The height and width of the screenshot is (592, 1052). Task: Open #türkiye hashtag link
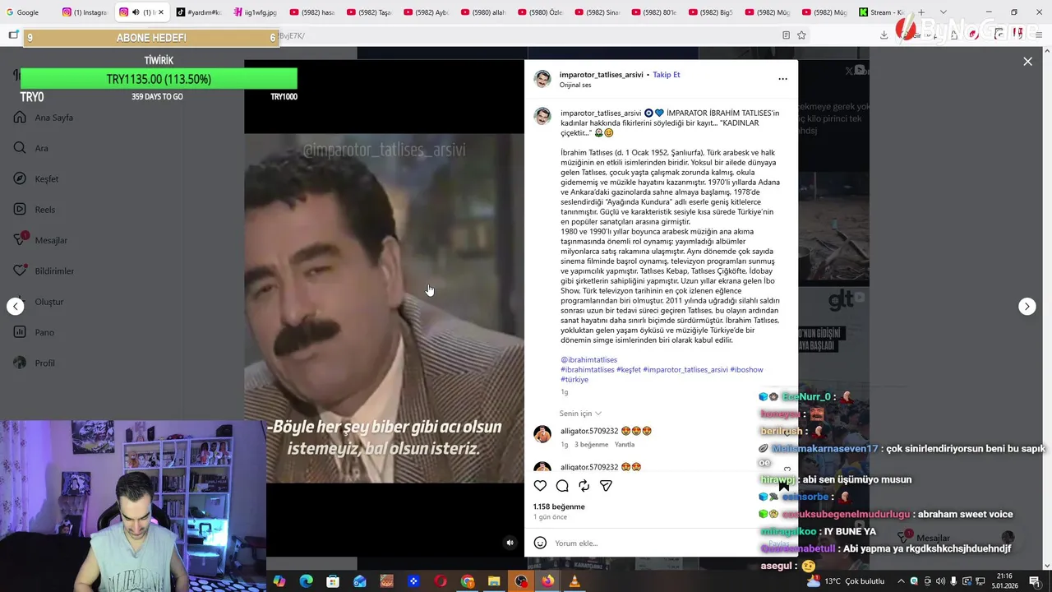(574, 380)
